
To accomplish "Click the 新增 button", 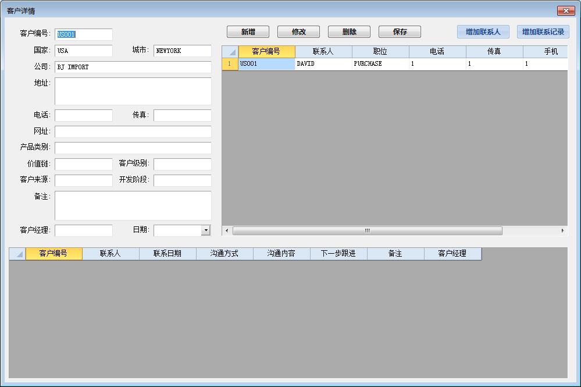I will [248, 32].
